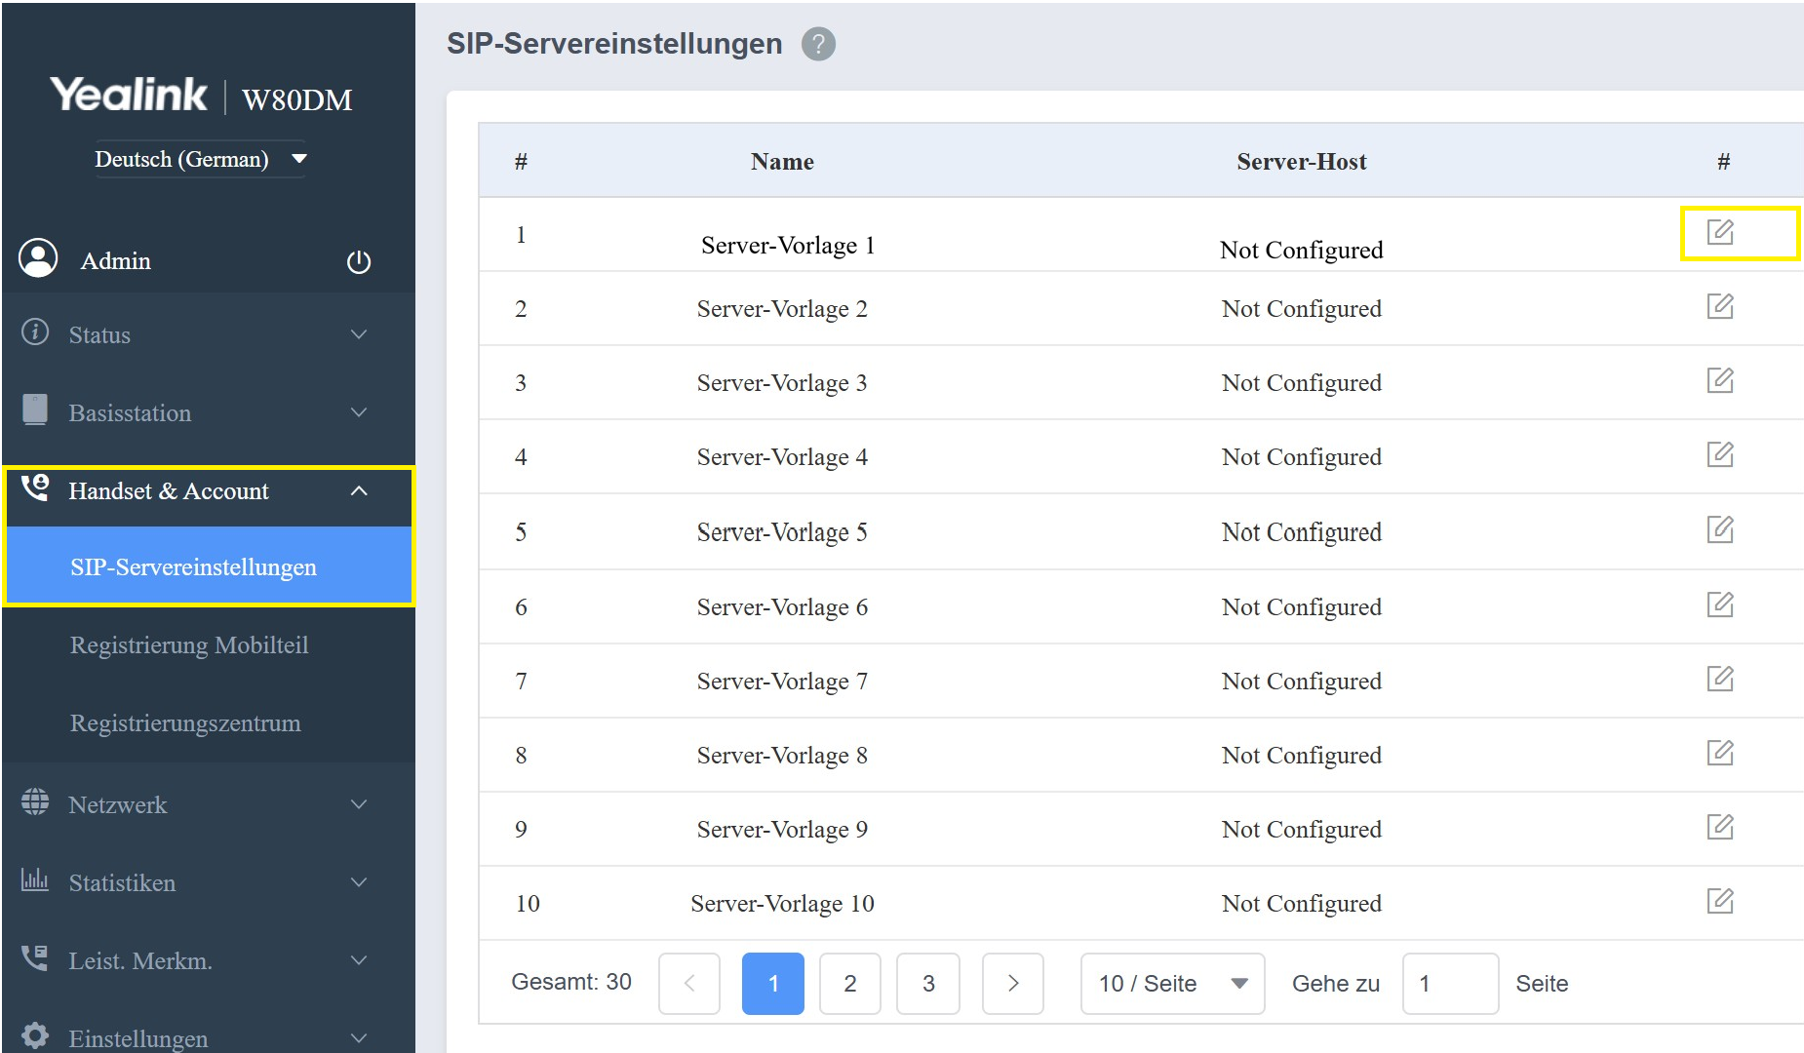Edit the Server-Vorlage 4 template row
The image size is (1804, 1053).
pos(1719,454)
